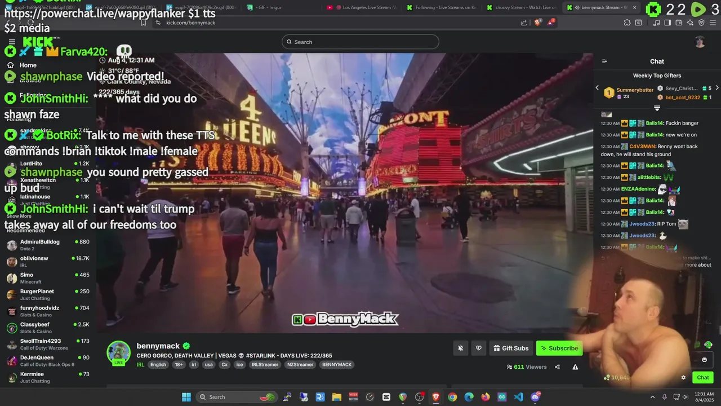This screenshot has width=721, height=406.
Task: Open AdmiralBulldog recommended channel
Action: pyautogui.click(x=48, y=245)
